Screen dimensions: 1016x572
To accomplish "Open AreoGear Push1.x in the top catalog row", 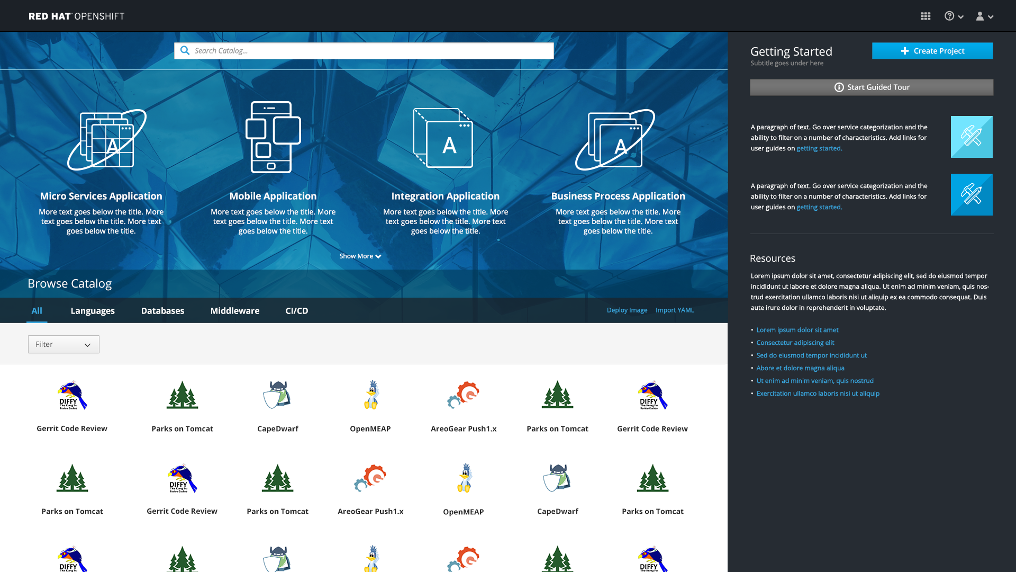I will point(464,406).
